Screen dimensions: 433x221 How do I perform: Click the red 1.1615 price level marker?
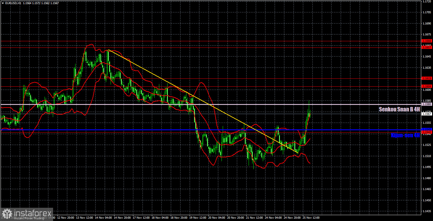(x=426, y=78)
